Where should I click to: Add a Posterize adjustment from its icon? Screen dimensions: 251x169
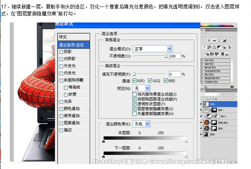click(212, 54)
